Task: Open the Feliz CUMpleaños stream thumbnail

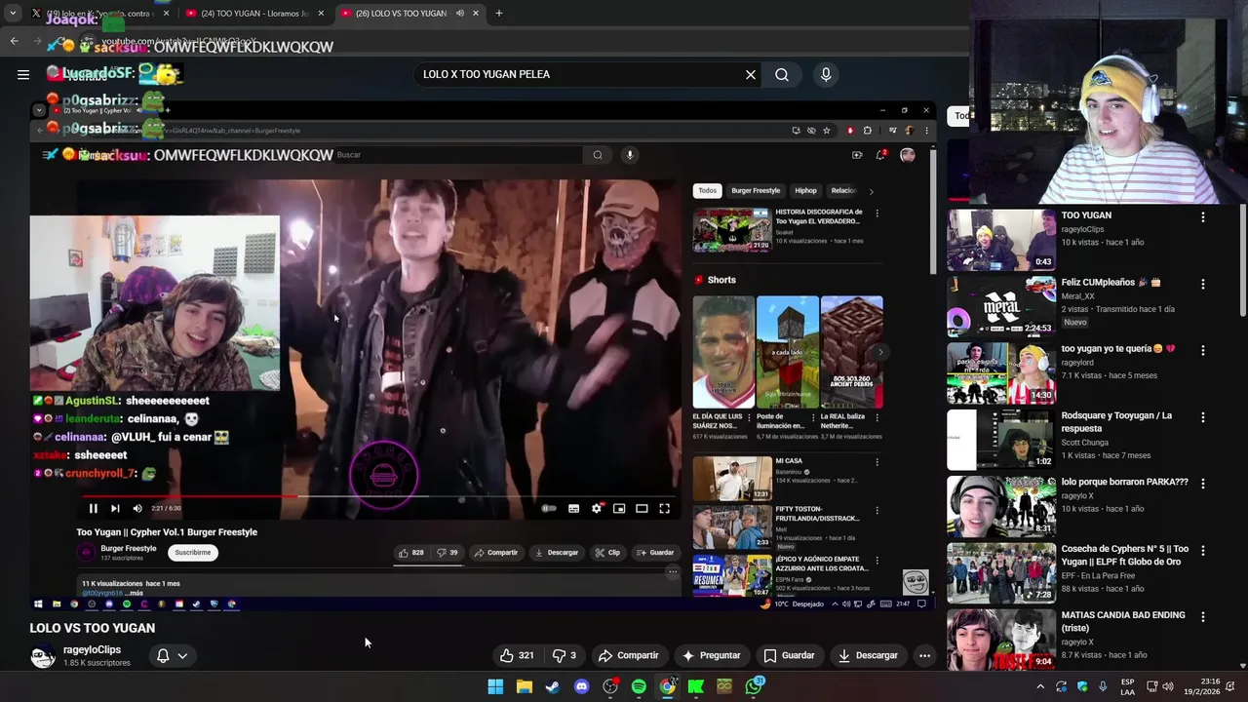Action: tap(1001, 306)
